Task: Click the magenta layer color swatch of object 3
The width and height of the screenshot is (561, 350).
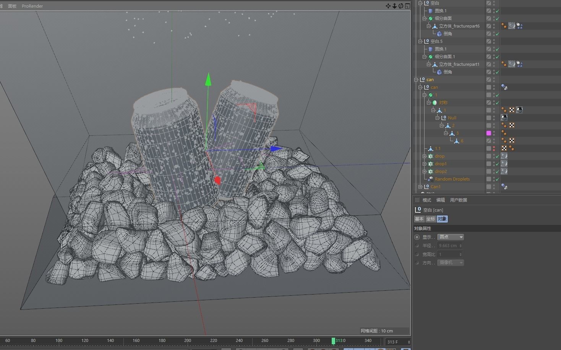Action: click(488, 133)
